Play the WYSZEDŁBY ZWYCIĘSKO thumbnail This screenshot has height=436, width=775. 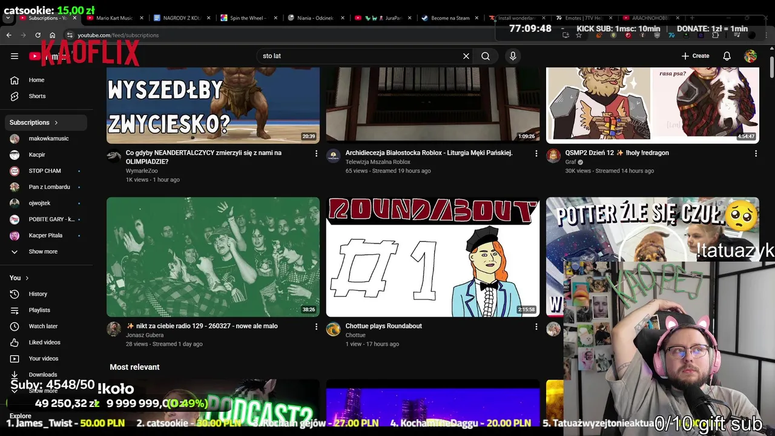point(213,105)
